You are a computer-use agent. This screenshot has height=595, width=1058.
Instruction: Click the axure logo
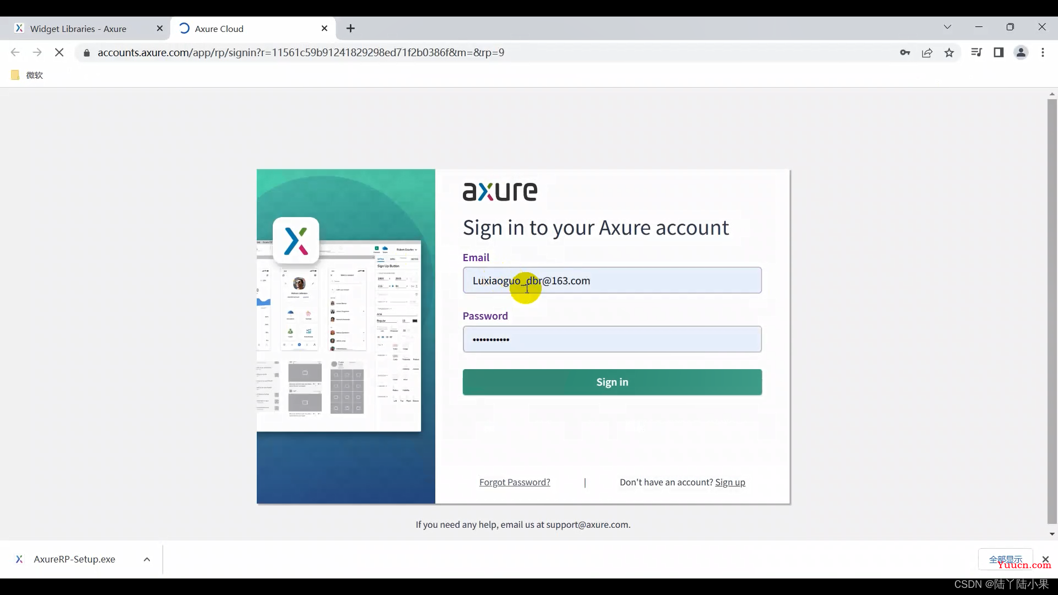tap(500, 192)
